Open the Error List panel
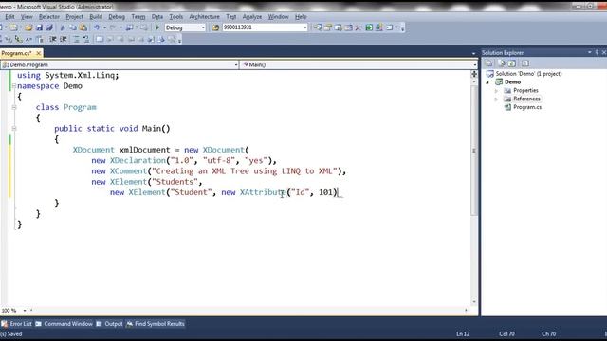Screen dimensions: 607x341 pyautogui.click(x=17, y=324)
